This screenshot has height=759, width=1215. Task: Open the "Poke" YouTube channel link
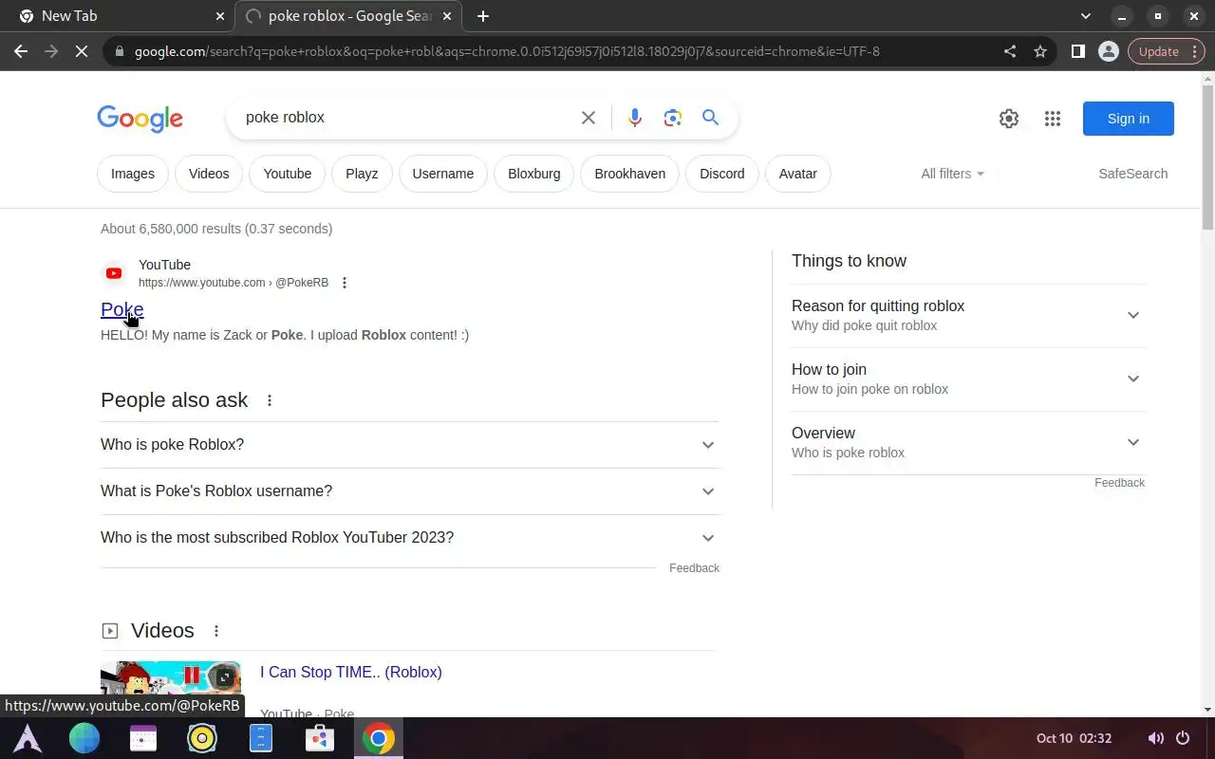122,309
